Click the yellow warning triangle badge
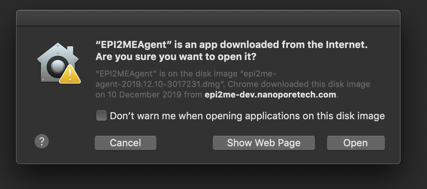Screen dimensions: 427x189 click(x=70, y=74)
